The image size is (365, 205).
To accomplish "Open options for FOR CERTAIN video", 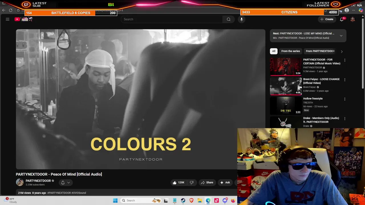I will point(345,60).
